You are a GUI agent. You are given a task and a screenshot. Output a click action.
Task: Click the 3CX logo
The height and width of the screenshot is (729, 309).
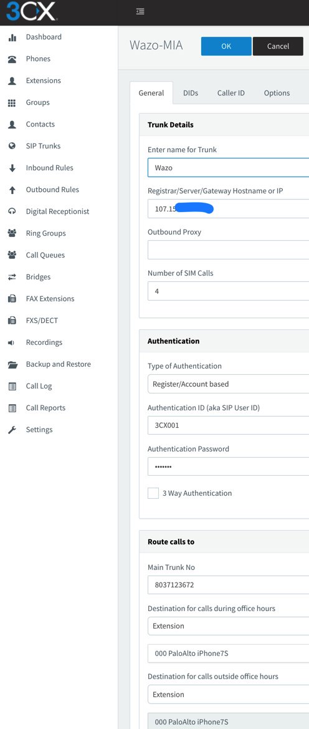pyautogui.click(x=31, y=12)
